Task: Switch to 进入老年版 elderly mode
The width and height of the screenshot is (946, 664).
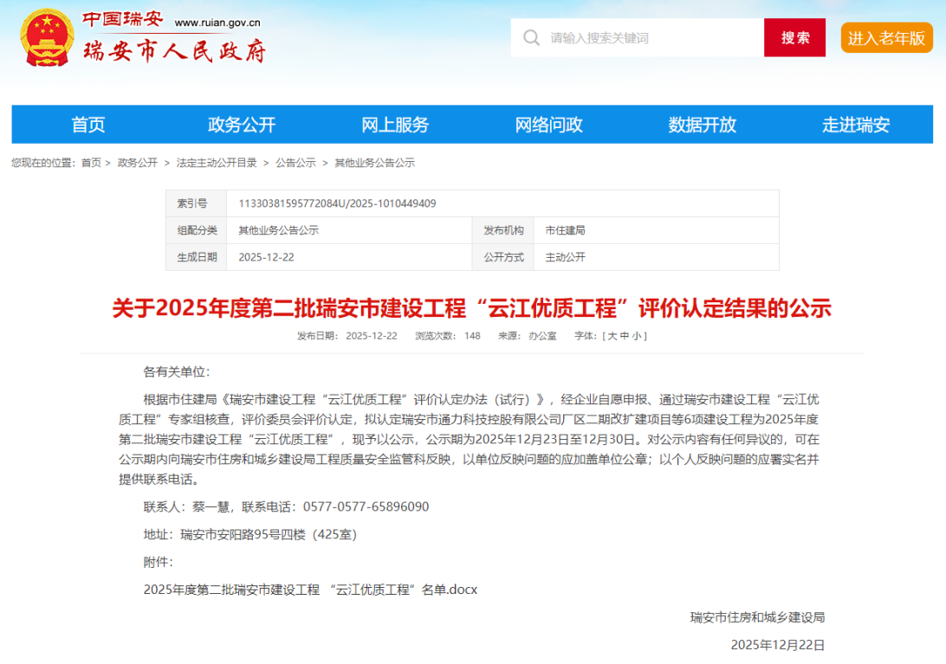Action: [886, 38]
